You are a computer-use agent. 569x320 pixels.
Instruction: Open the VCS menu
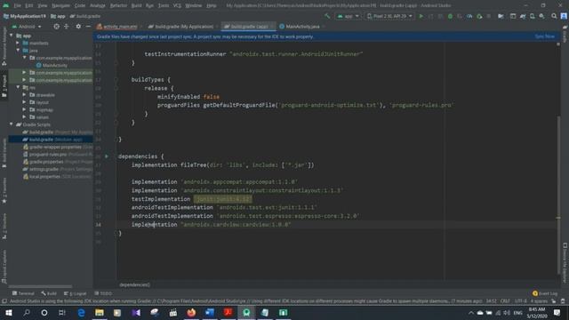click(177, 5)
